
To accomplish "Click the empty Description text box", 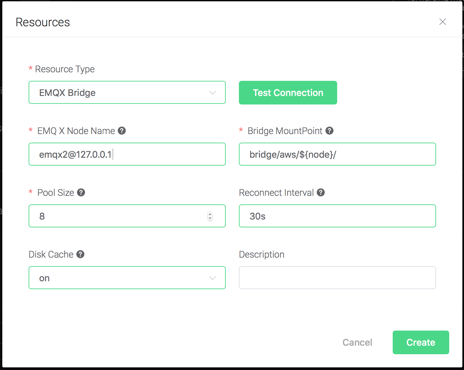I will pos(337,278).
